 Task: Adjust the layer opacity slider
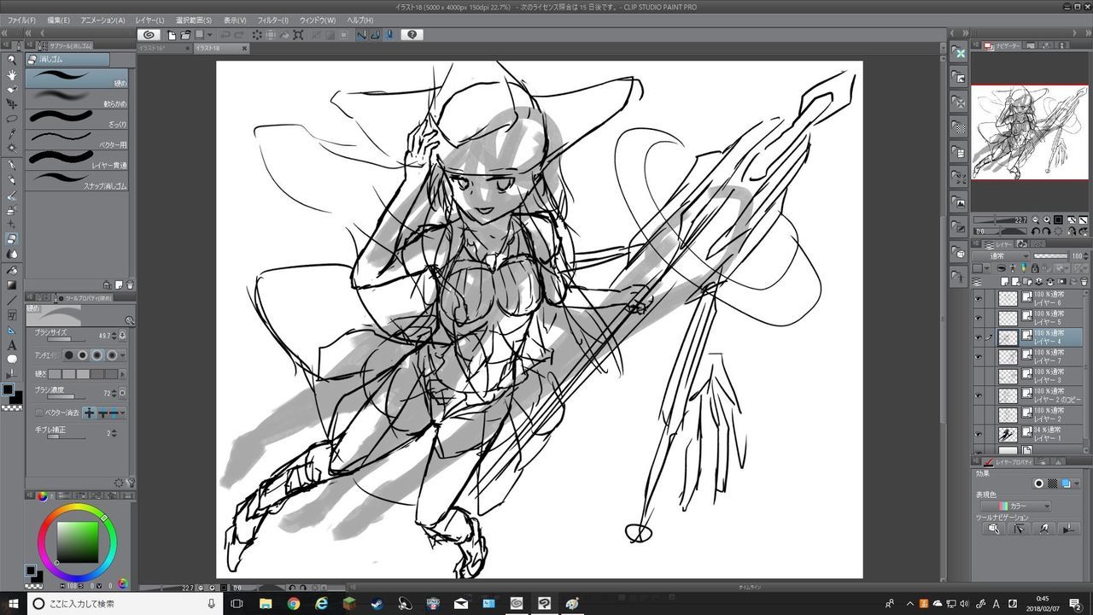(x=1050, y=255)
